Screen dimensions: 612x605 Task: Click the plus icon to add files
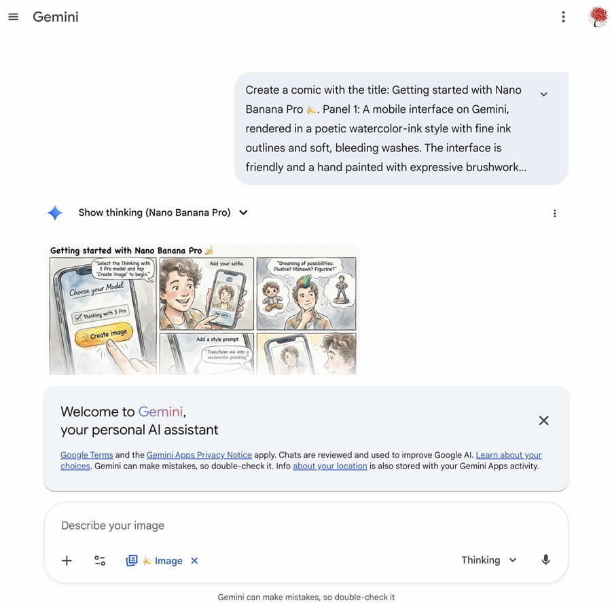pyautogui.click(x=67, y=560)
